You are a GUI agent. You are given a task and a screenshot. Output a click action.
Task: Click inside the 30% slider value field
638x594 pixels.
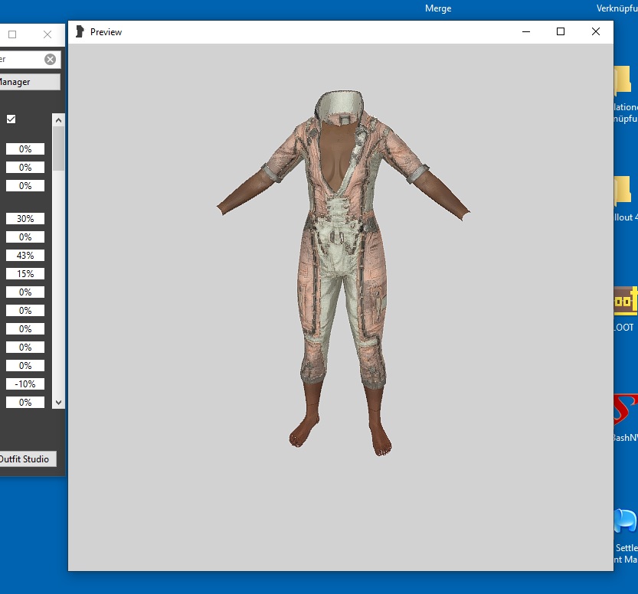tap(25, 218)
